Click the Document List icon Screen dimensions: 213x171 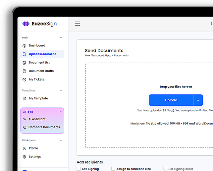[x=24, y=63]
